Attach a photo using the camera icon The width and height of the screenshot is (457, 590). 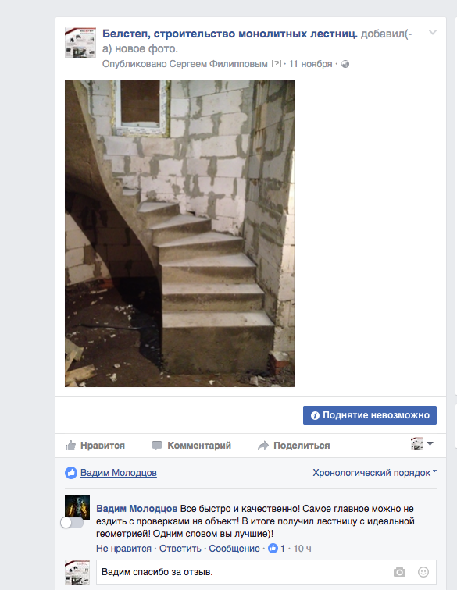tap(399, 572)
